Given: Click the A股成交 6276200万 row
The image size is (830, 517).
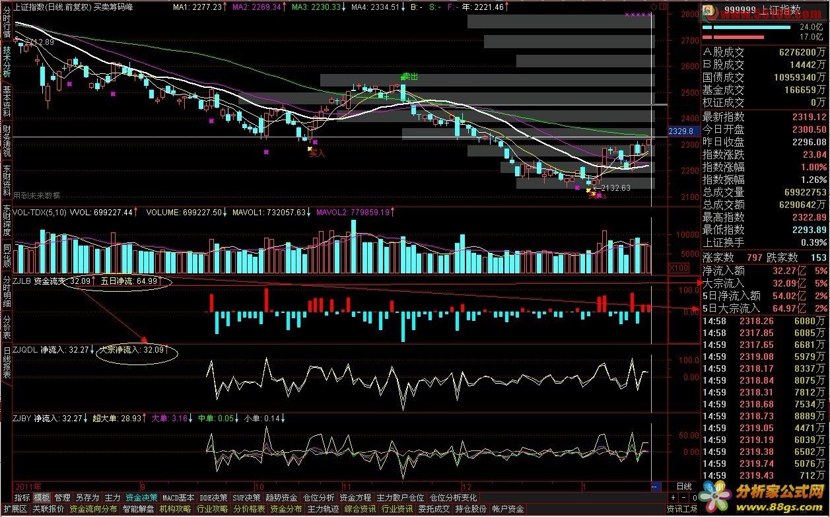Looking at the screenshot, I should point(765,53).
